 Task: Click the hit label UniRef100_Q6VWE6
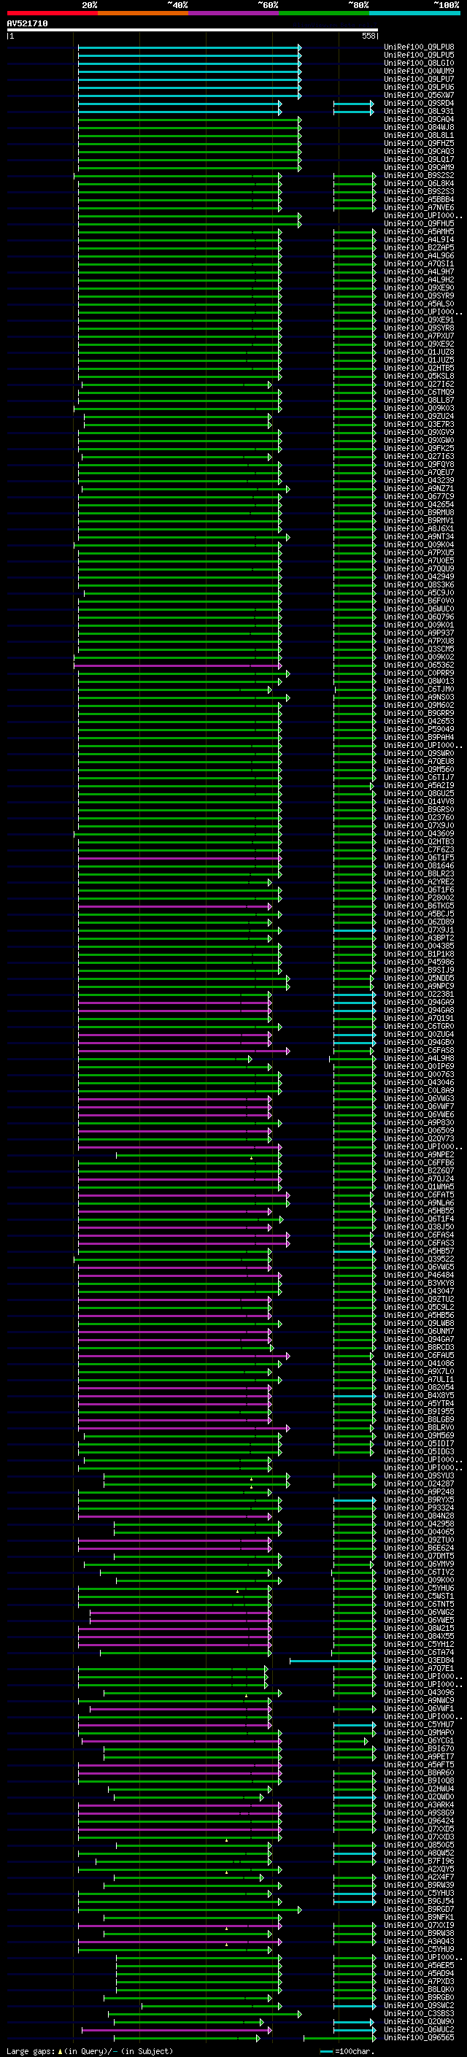pyautogui.click(x=419, y=1114)
